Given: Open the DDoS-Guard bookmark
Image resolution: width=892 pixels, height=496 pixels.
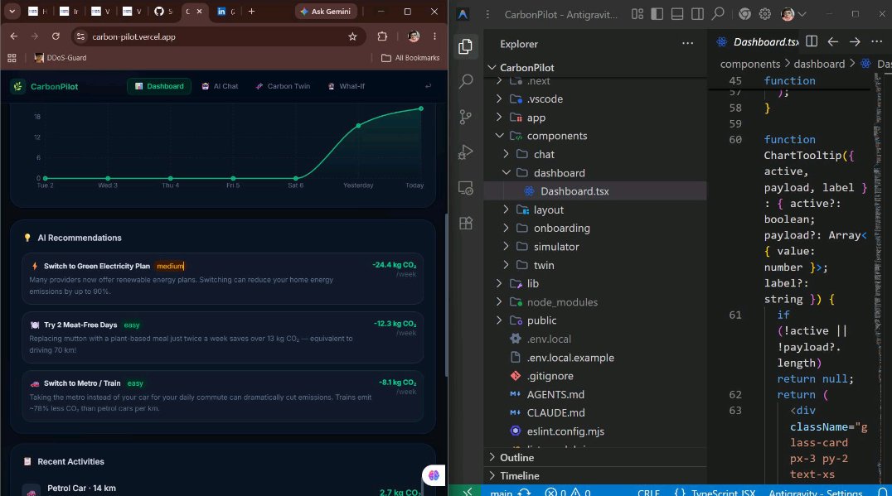Looking at the screenshot, I should pyautogui.click(x=61, y=58).
